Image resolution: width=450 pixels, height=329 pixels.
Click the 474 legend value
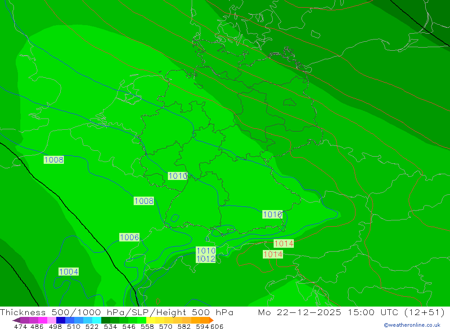pos(20,326)
